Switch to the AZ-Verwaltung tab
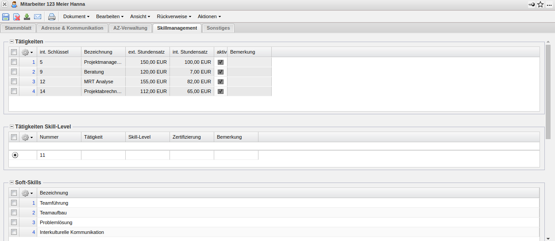Image resolution: width=555 pixels, height=241 pixels. tap(130, 28)
